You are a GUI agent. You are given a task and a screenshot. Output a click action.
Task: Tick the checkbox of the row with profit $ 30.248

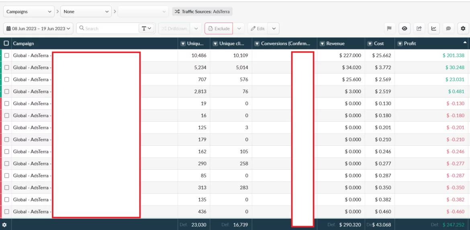point(6,67)
